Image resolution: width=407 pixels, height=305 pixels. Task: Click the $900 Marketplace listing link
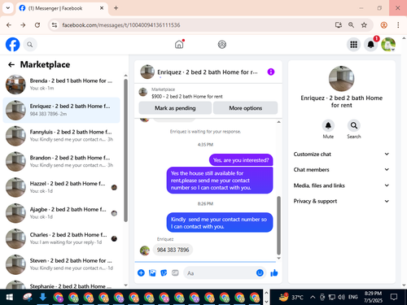186,97
